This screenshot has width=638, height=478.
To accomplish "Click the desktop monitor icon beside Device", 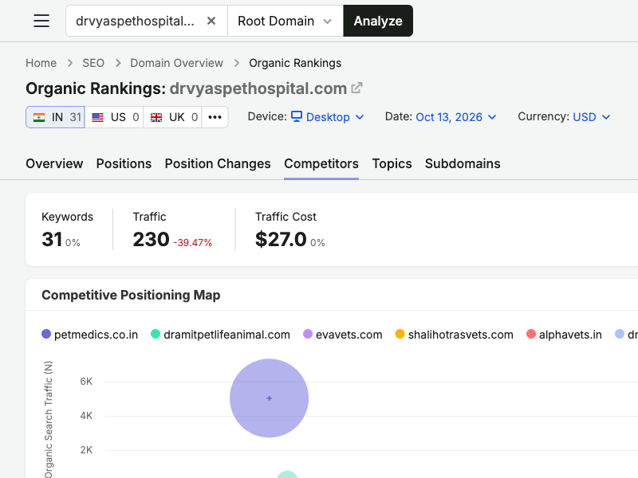I will click(297, 116).
